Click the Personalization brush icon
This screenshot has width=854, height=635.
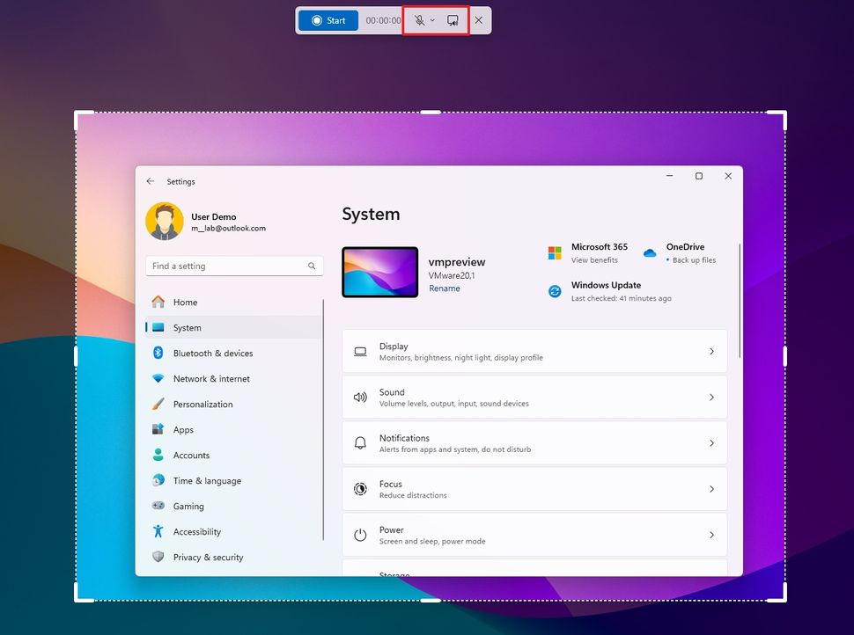point(159,404)
